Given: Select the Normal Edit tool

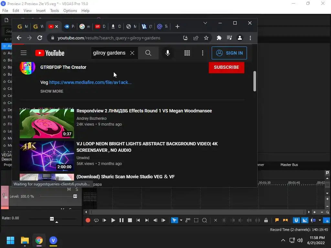Looking at the screenshot, I should click(174, 220).
